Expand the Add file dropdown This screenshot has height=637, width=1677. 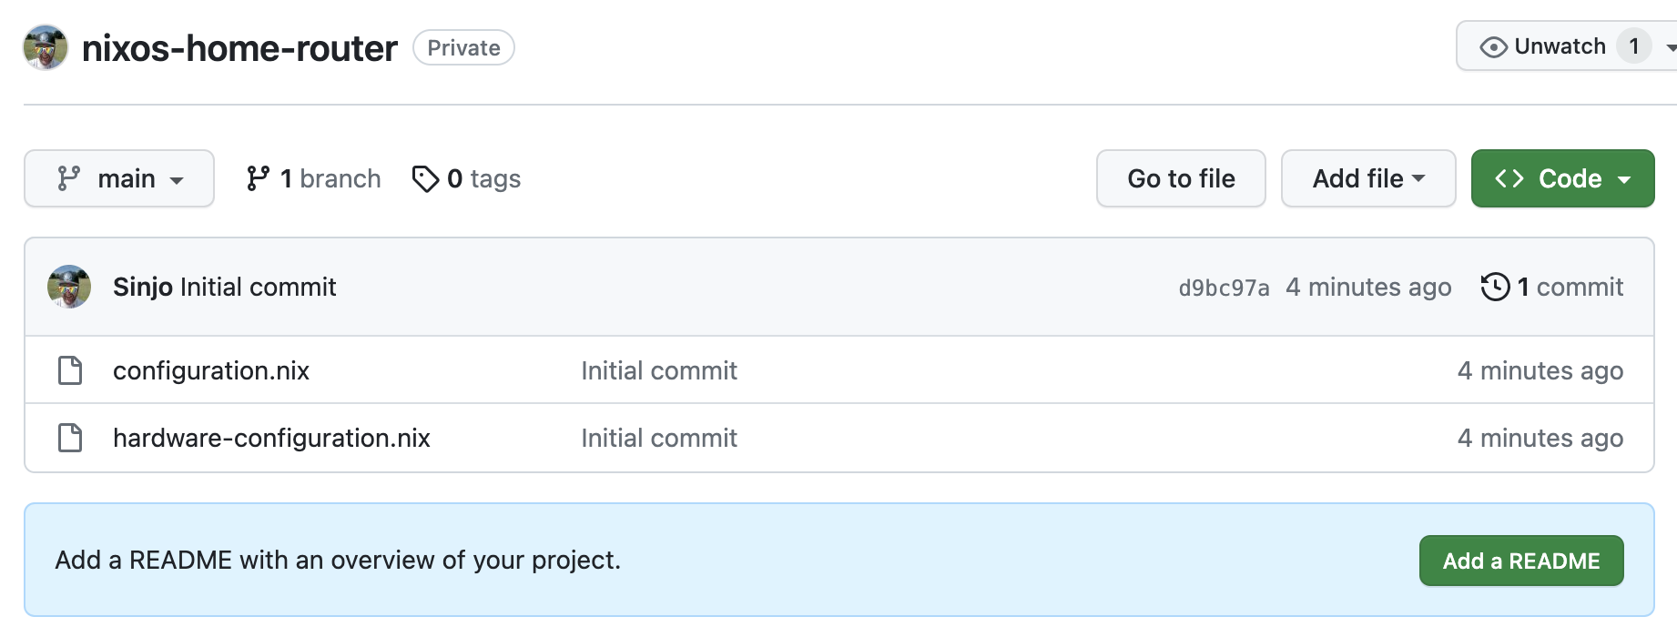(1367, 178)
